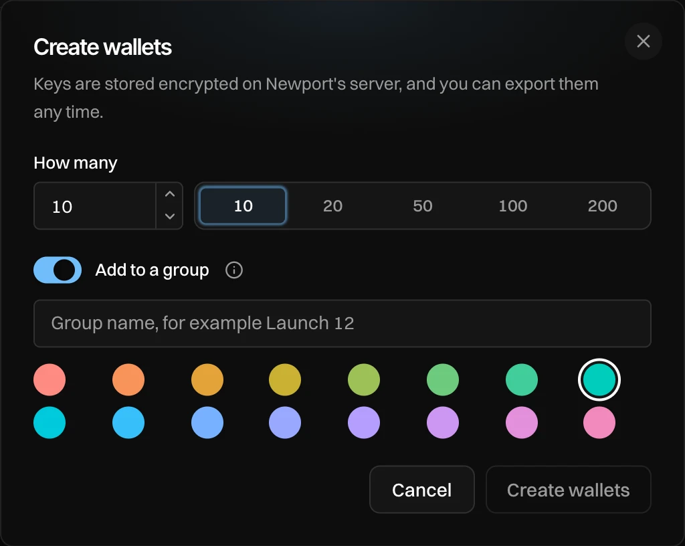
Task: Pick the selected teal color swatch
Action: 599,379
